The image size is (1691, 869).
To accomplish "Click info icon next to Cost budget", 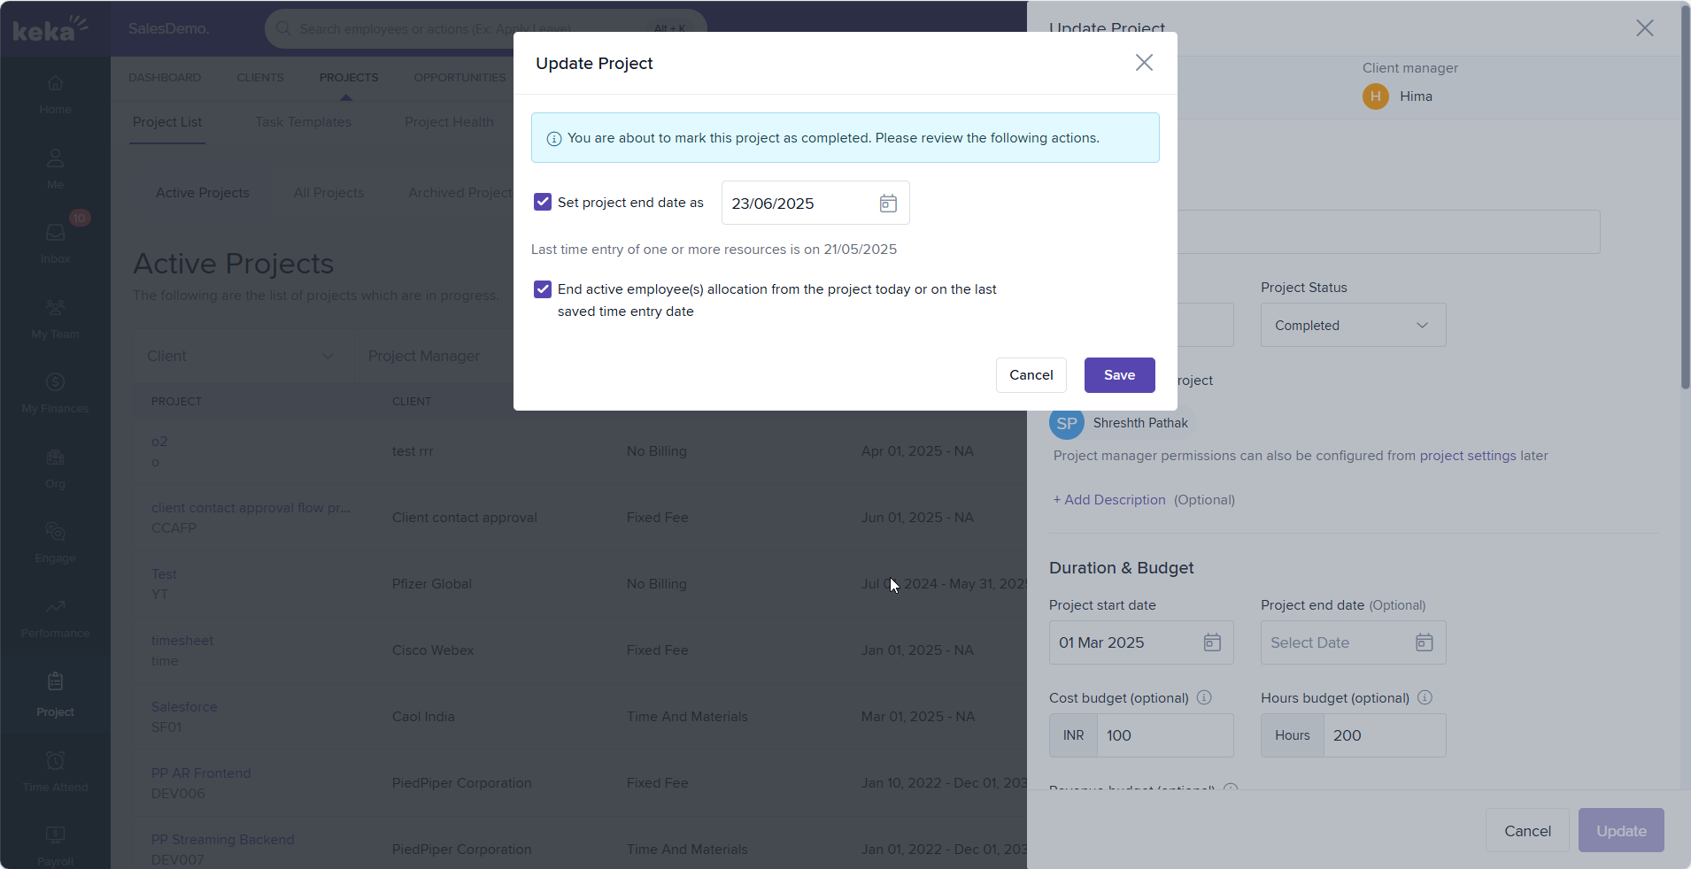I will pos(1204,697).
